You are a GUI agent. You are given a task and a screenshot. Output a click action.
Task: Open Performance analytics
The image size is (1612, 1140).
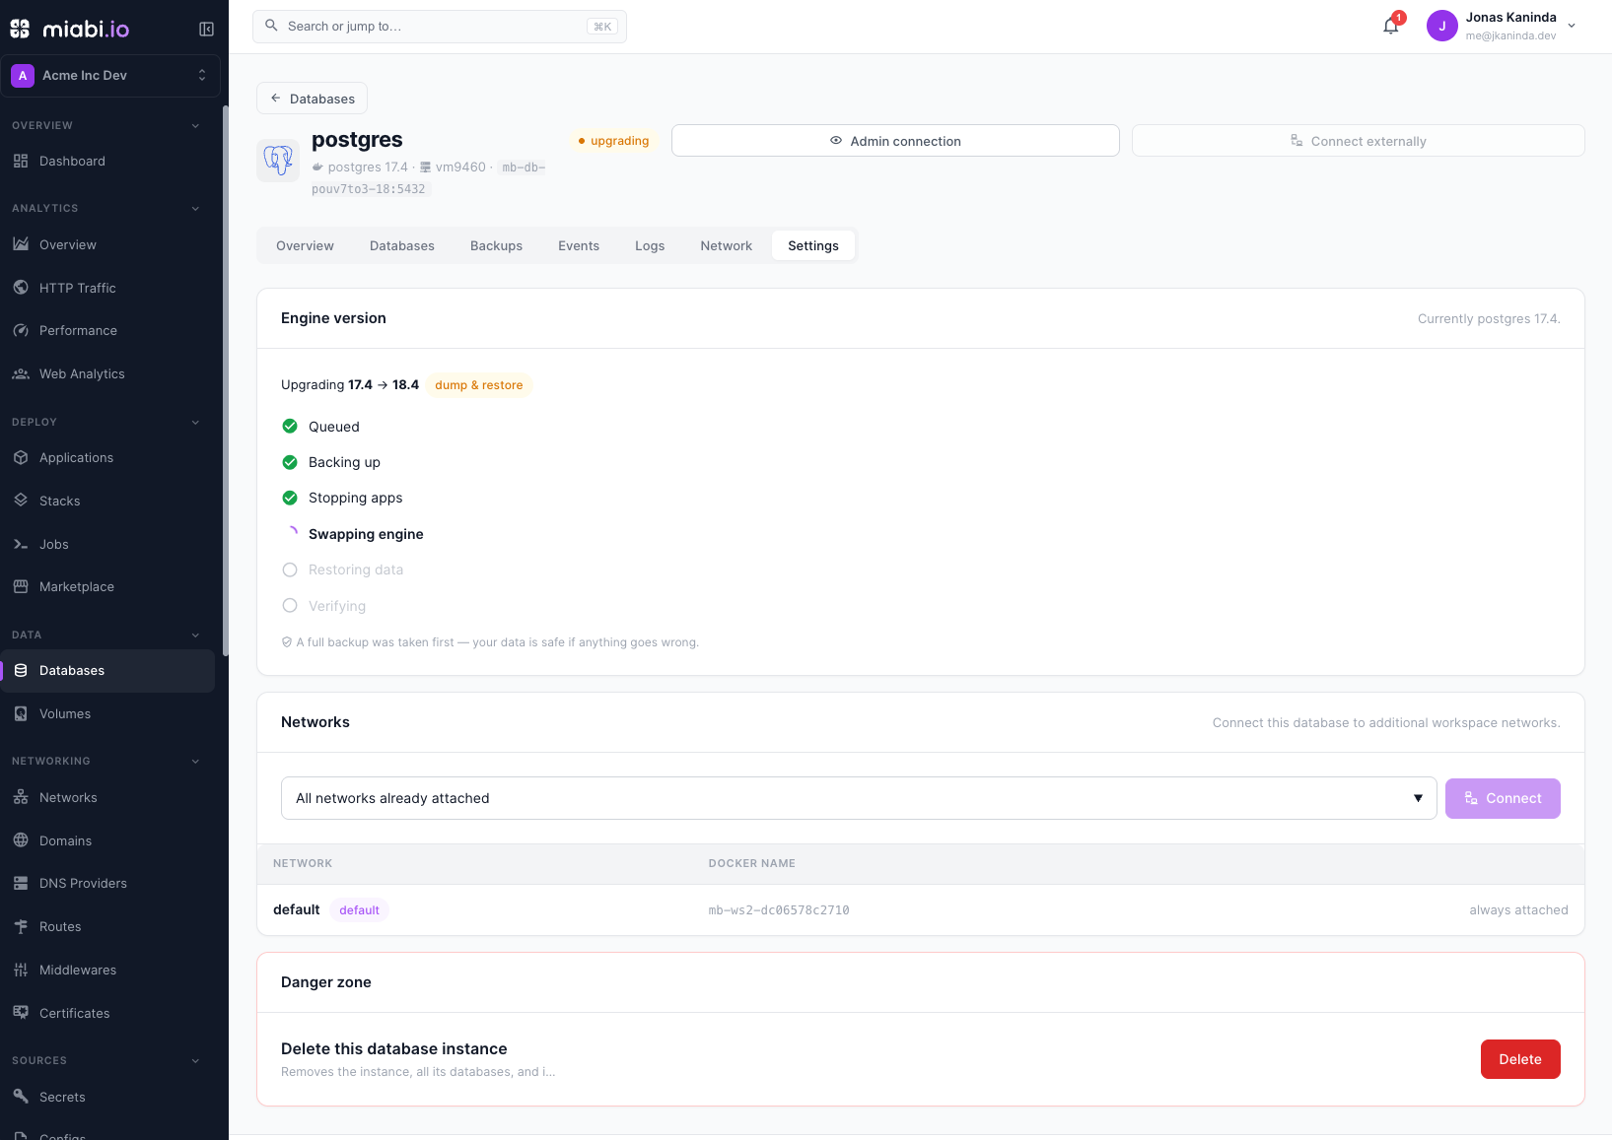tap(107, 330)
